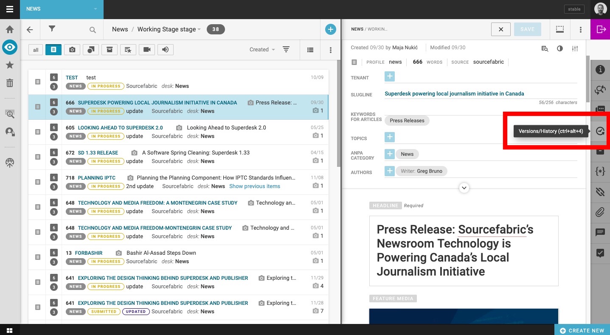The width and height of the screenshot is (610, 335).
Task: Click the SAVE button
Action: click(527, 29)
